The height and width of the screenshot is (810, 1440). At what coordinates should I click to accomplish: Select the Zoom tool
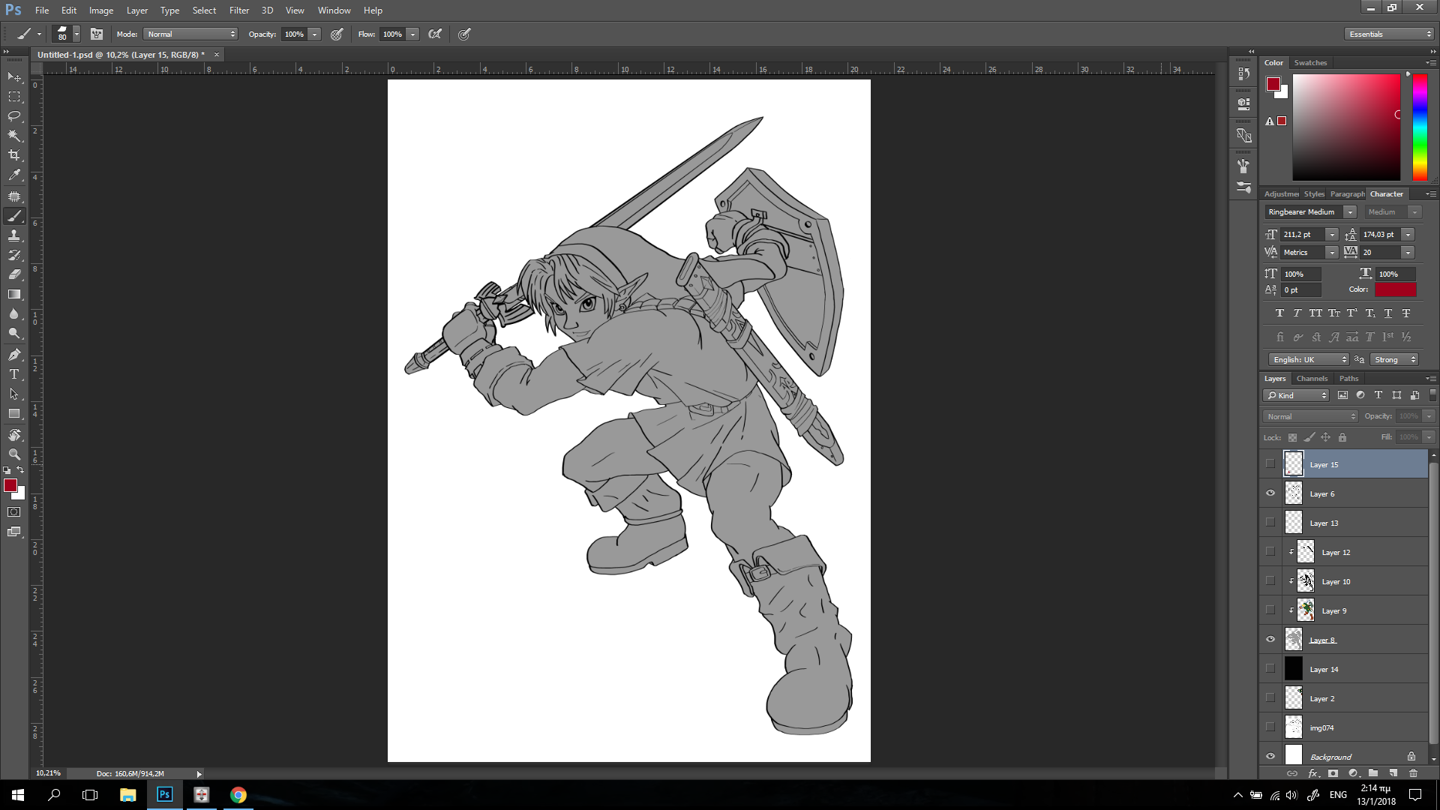[x=14, y=454]
